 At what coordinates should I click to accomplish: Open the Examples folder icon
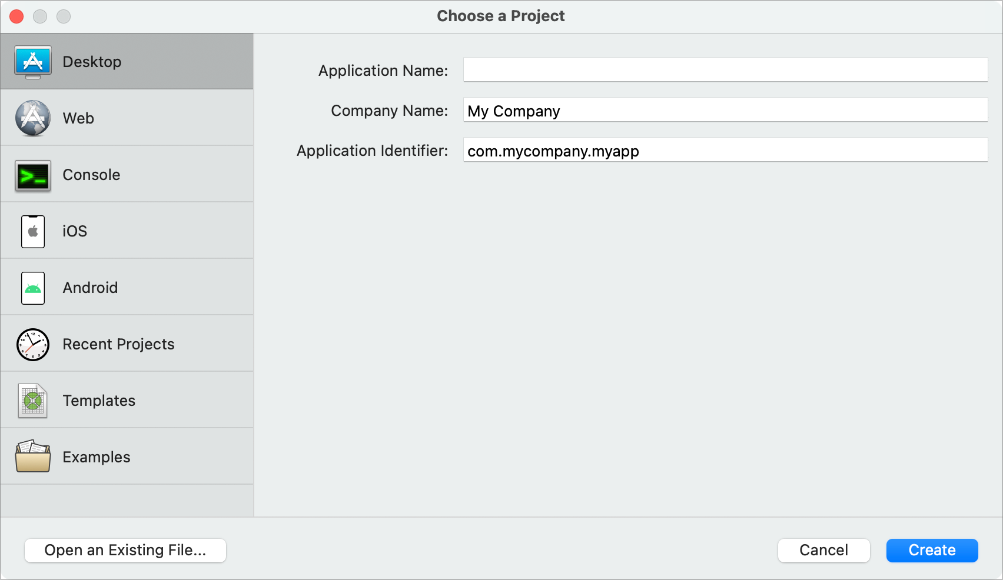33,457
